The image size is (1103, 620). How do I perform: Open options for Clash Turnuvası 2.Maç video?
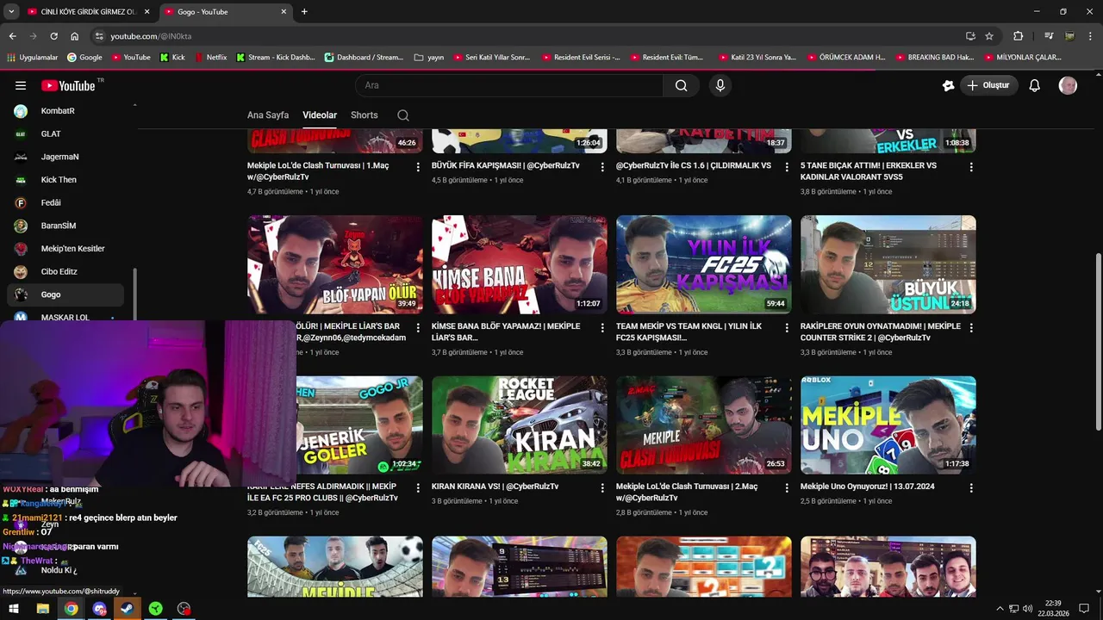787,487
